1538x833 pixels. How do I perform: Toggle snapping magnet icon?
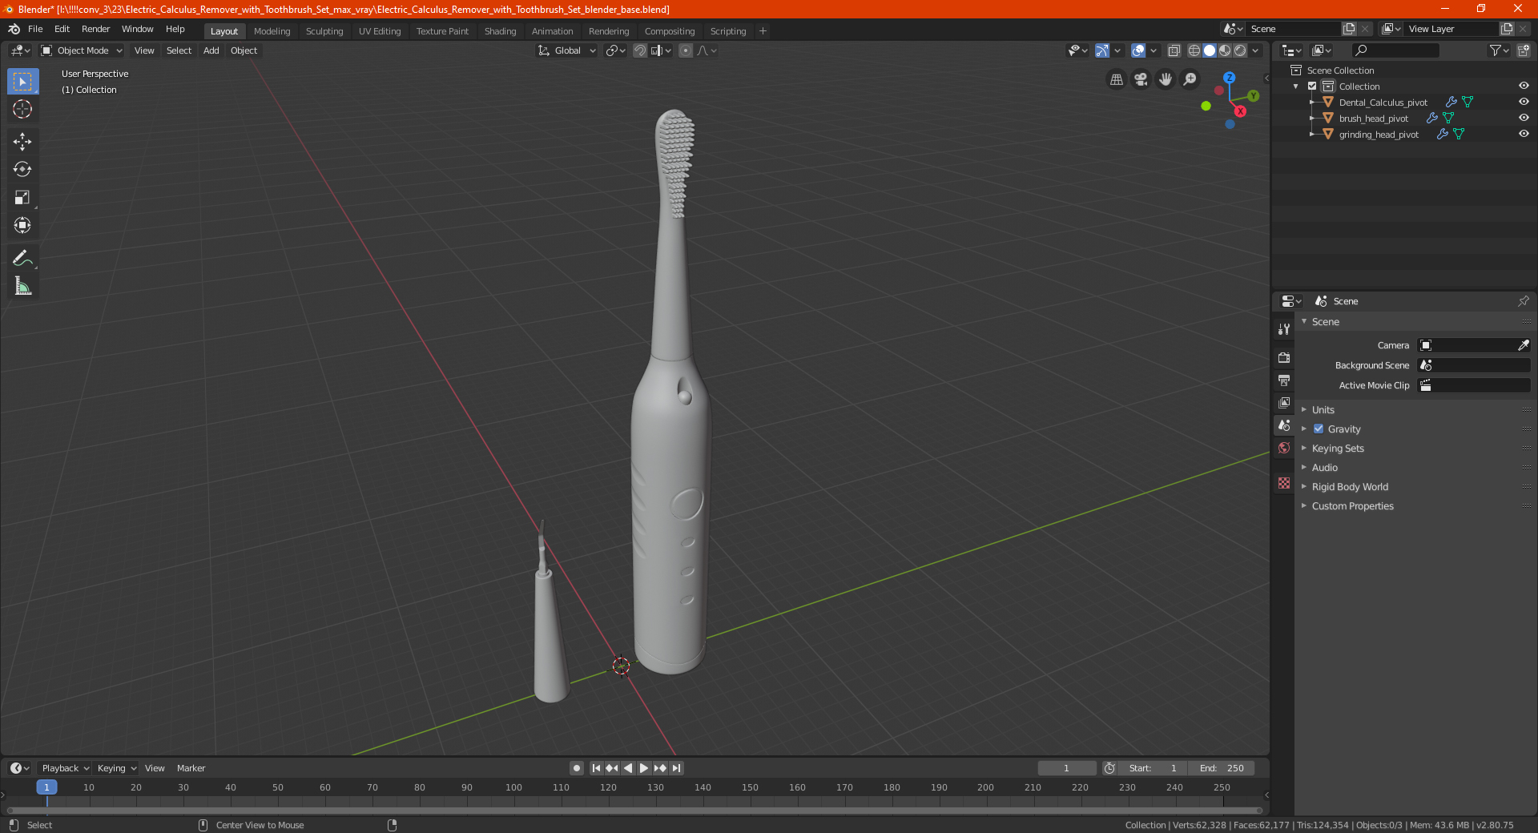tap(639, 50)
